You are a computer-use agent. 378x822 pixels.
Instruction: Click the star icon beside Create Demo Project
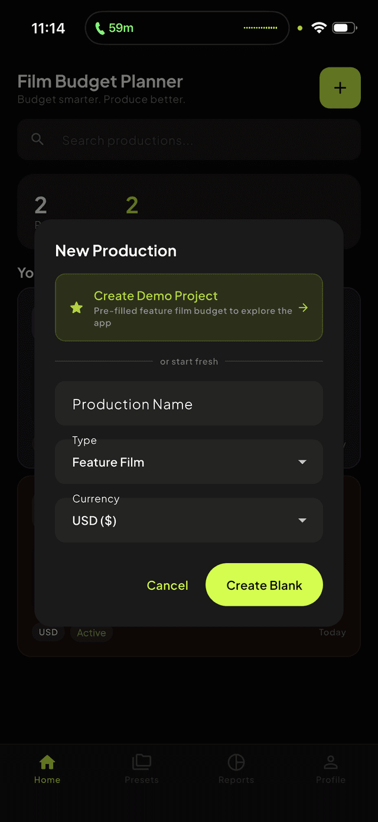pos(76,307)
